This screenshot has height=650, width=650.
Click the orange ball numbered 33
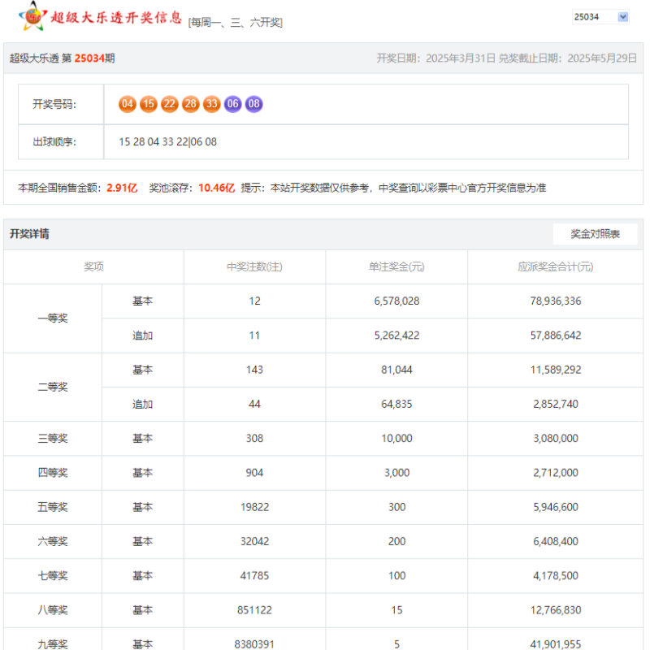coord(212,104)
